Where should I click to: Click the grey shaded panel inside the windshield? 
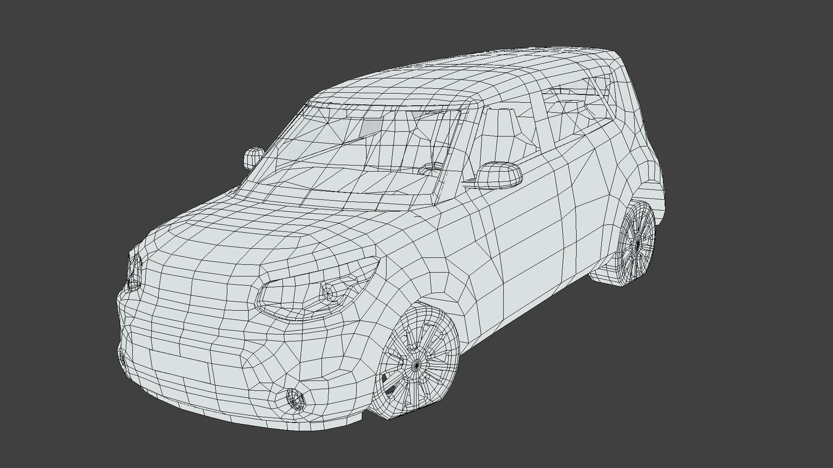[x=372, y=126]
